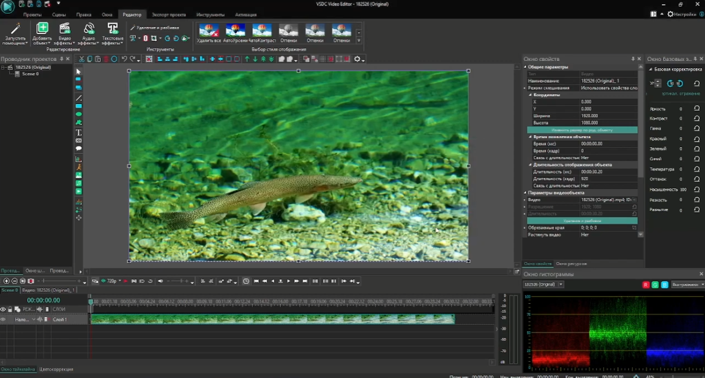The width and height of the screenshot is (705, 378).
Task: Open the Экспорт проекта tab
Action: click(168, 14)
